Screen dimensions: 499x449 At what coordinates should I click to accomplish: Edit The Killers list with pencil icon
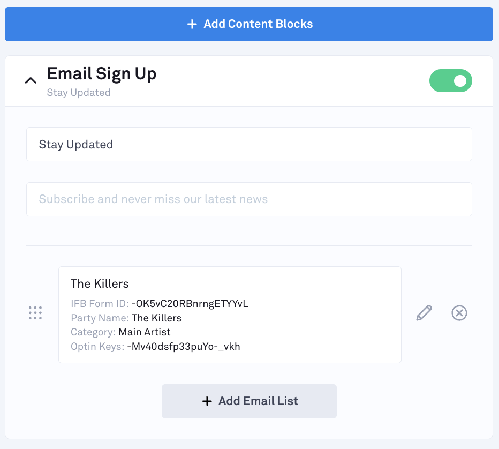424,313
